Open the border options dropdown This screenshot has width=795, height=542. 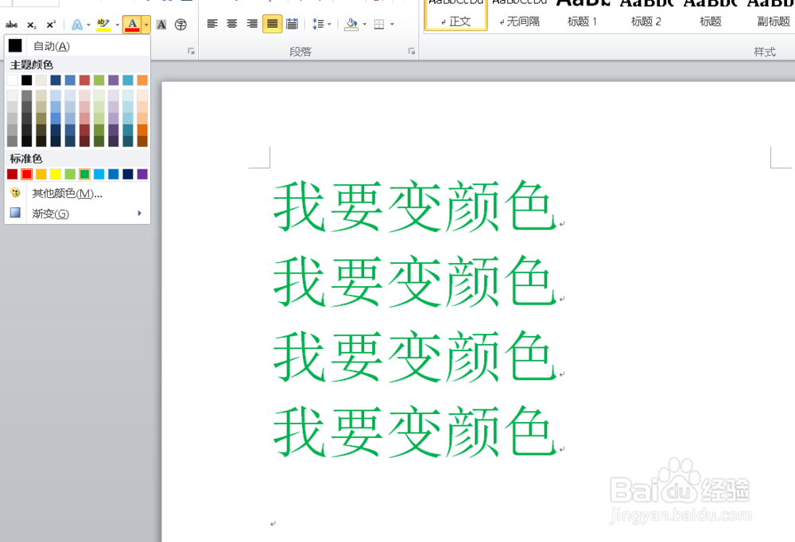coord(390,23)
